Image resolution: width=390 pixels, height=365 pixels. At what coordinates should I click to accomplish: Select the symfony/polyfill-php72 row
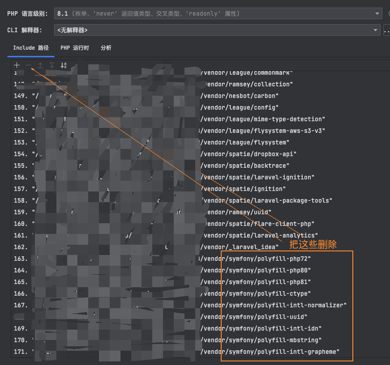click(201, 259)
